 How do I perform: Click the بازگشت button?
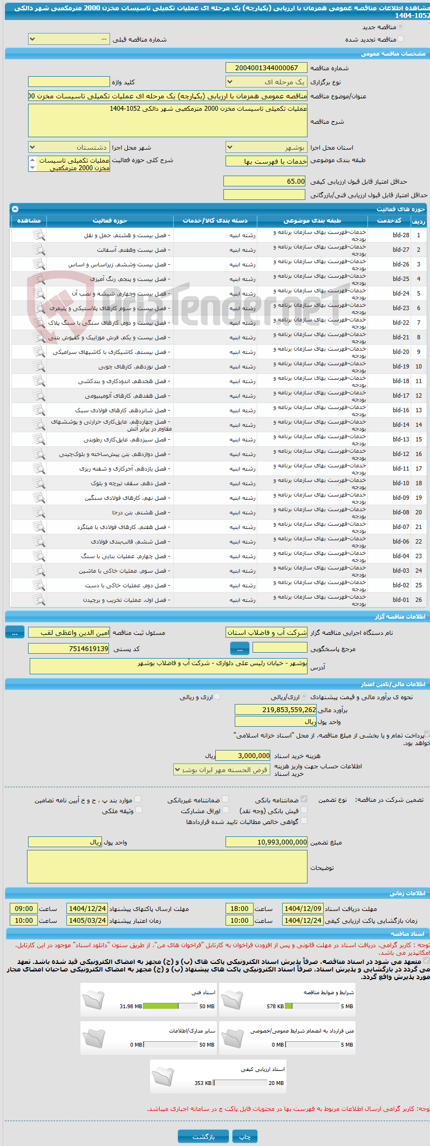point(203,1136)
